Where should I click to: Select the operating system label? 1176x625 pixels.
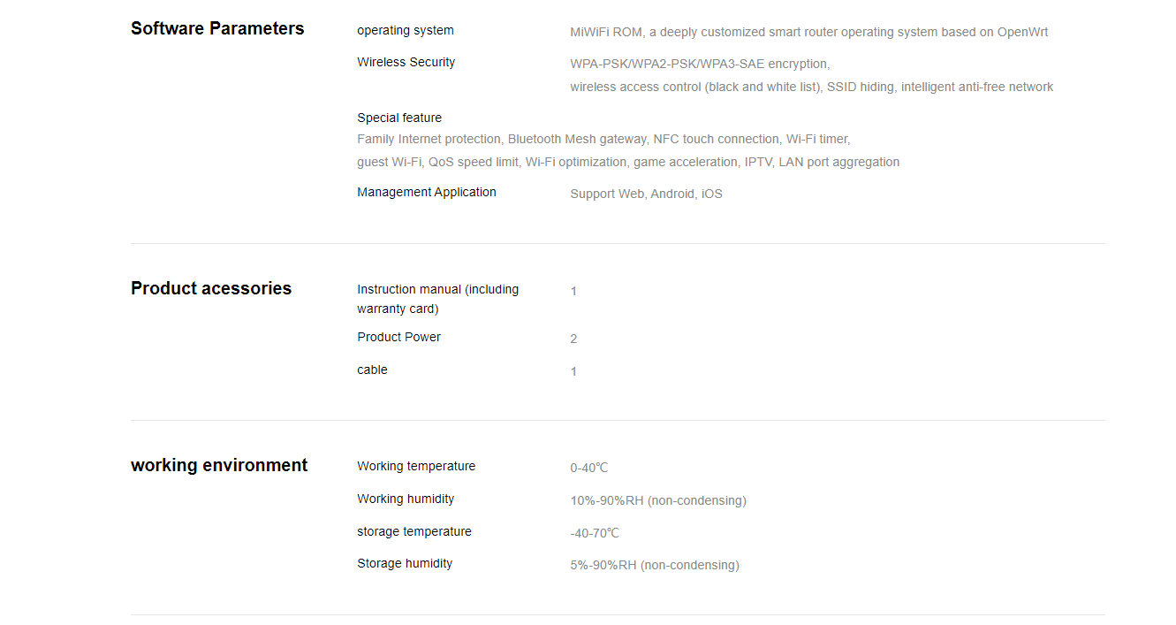(x=406, y=30)
